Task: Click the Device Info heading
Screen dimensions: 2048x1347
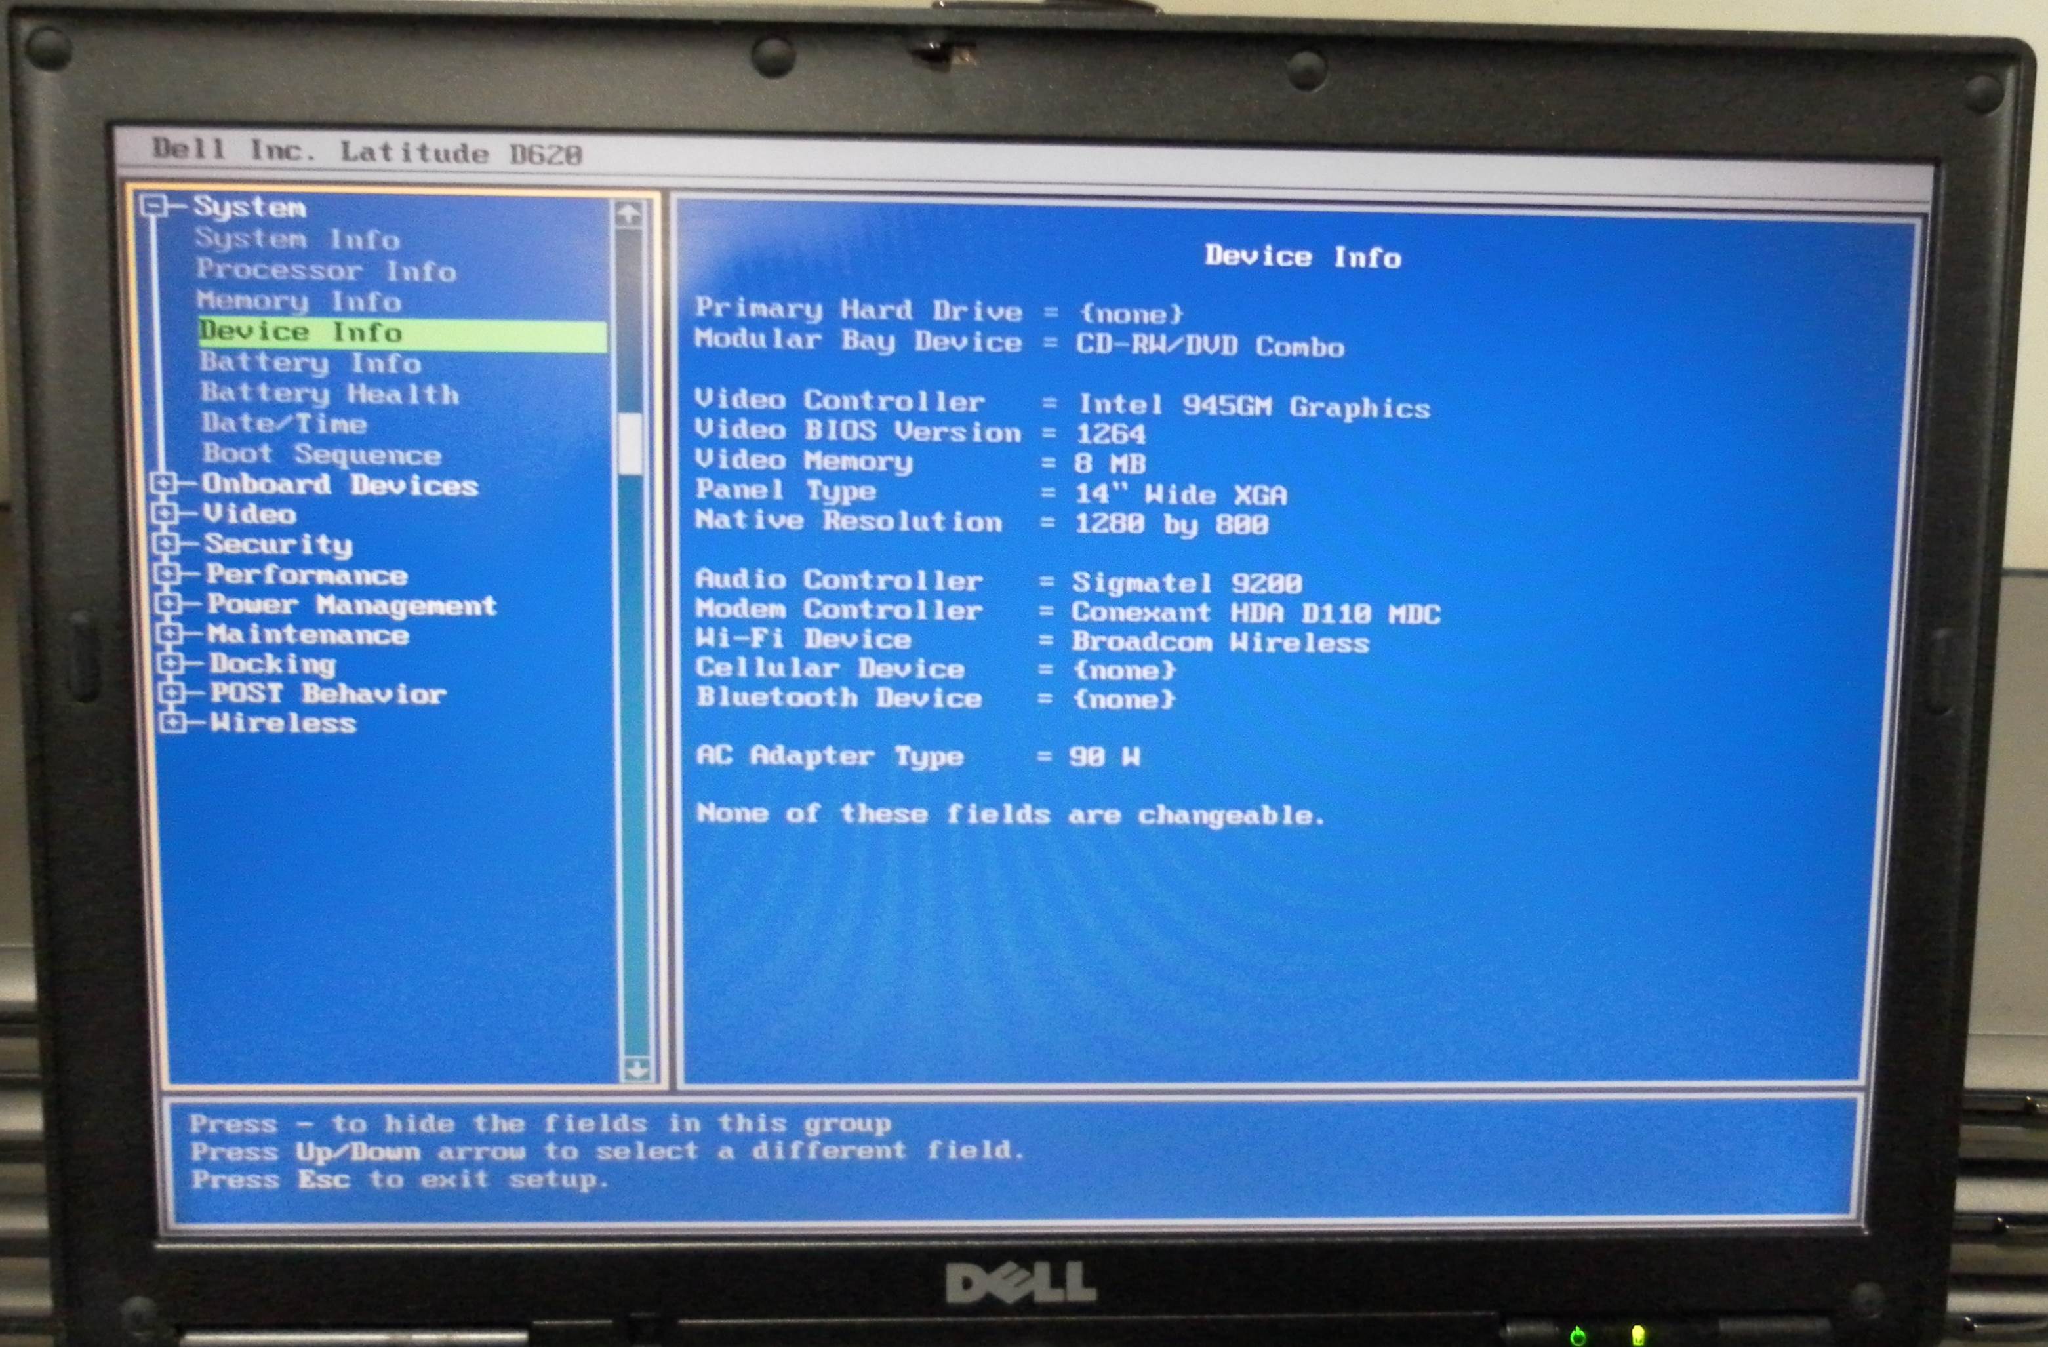Action: tap(1303, 256)
